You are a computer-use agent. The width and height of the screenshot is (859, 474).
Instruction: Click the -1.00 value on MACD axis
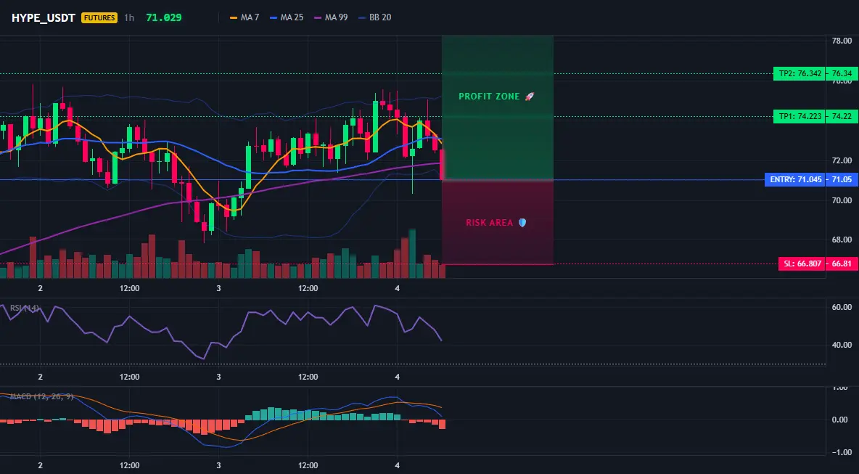842,453
